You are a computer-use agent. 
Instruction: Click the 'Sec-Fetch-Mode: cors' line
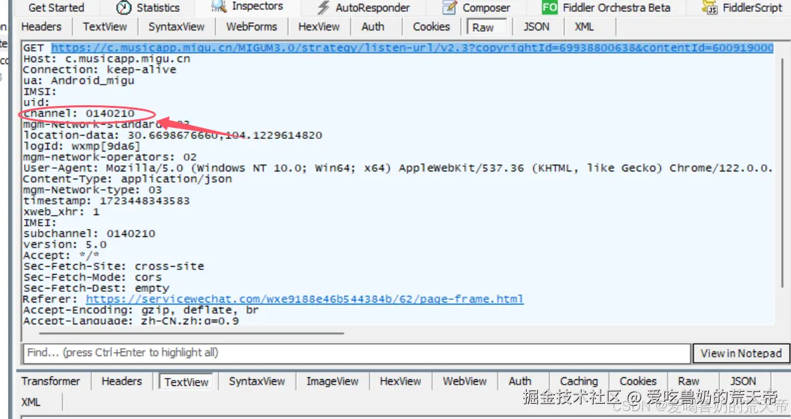[x=92, y=277]
